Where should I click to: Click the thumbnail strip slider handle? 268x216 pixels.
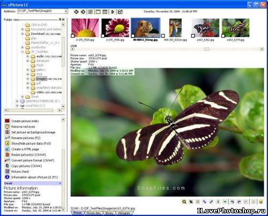coord(207,49)
